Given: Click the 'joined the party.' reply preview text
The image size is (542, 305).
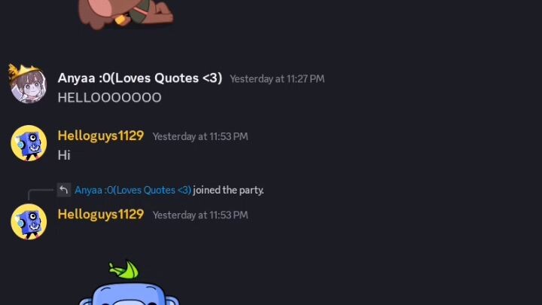Looking at the screenshot, I should coord(229,191).
